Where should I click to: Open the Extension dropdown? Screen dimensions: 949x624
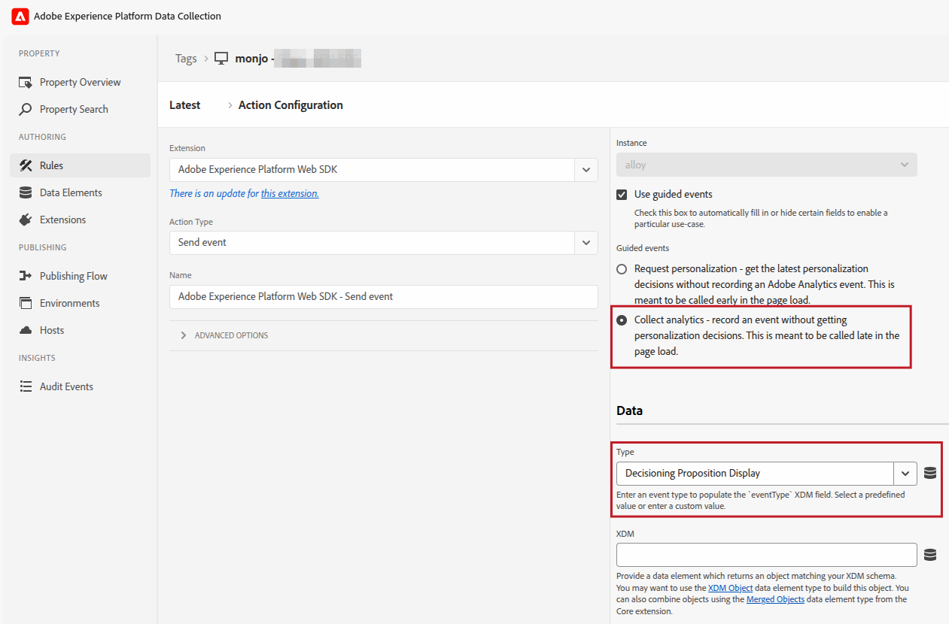coord(586,170)
